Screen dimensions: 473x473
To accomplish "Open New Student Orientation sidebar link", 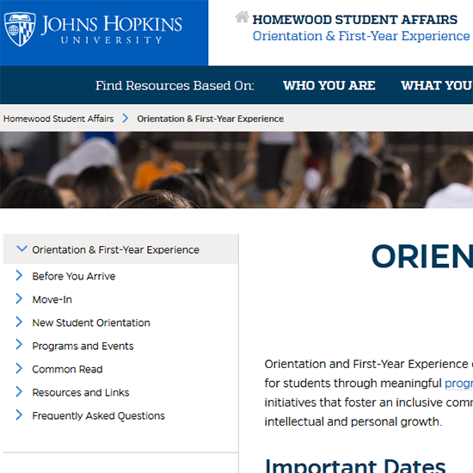I will click(x=91, y=322).
